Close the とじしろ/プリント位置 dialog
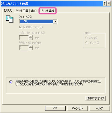The width and height of the screenshot is (112, 113). [x=109, y=4]
